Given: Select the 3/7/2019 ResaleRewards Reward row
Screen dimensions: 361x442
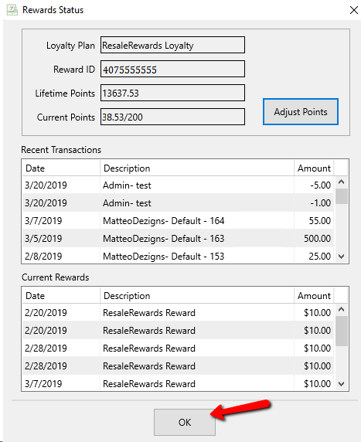Looking at the screenshot, I should [178, 383].
